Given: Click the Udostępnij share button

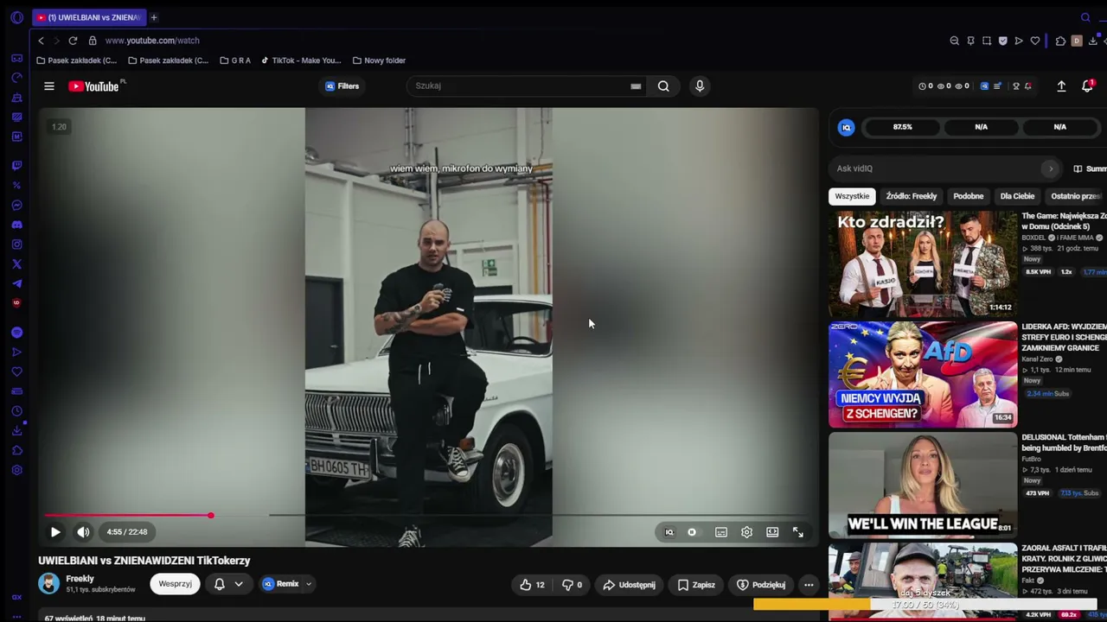Looking at the screenshot, I should [x=629, y=585].
